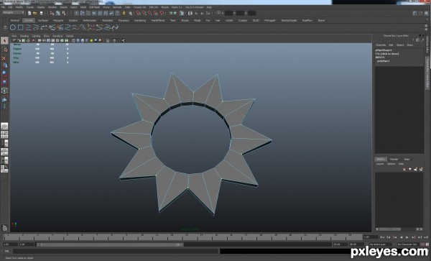Open the Edit Mesh menu
The image size is (431, 261).
pos(95,7)
